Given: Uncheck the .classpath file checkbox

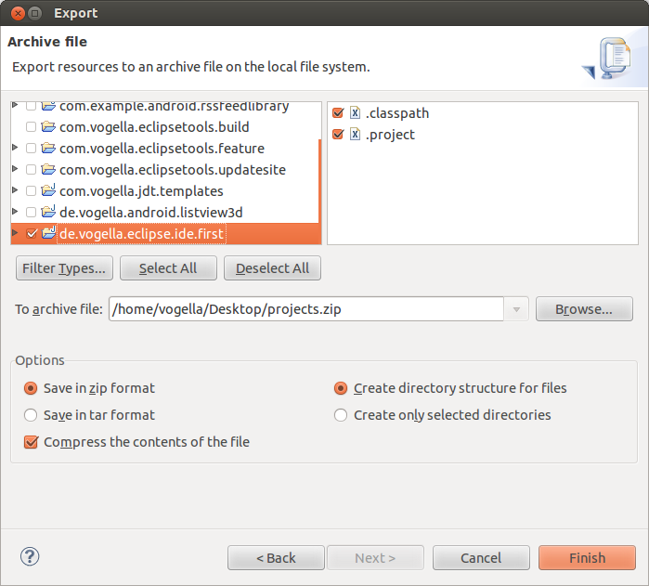Looking at the screenshot, I should pos(338,112).
